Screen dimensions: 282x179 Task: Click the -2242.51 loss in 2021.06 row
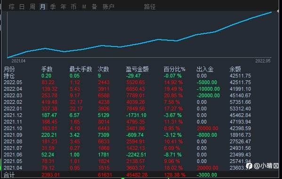(136, 155)
